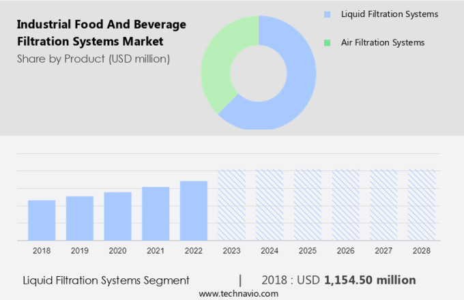Click the 2024 x-axis year label
Screen dimensions: 464x300
pyautogui.click(x=270, y=251)
